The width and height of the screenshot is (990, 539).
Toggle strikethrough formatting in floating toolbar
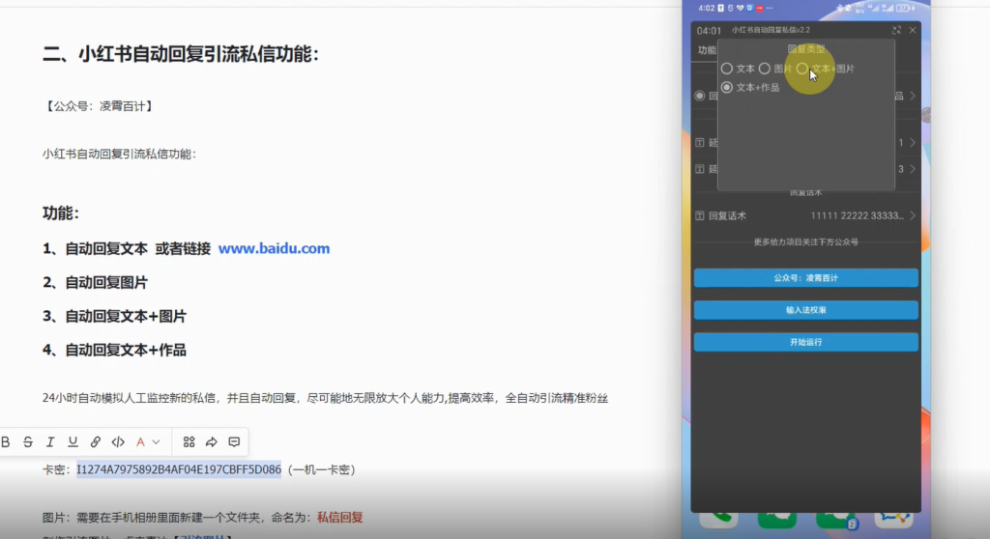pyautogui.click(x=28, y=442)
